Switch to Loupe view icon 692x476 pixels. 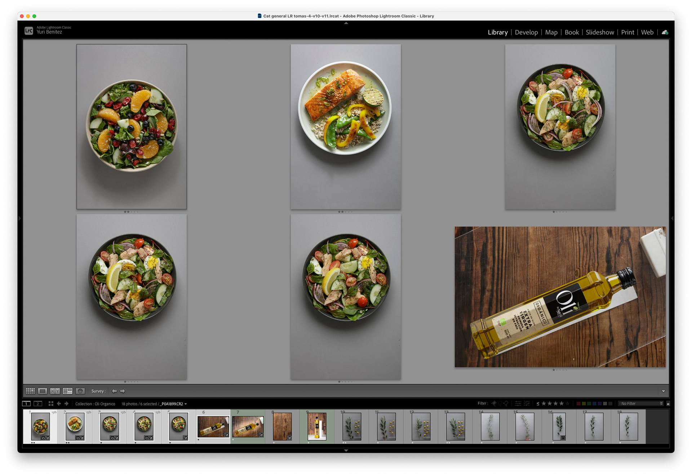tap(43, 391)
